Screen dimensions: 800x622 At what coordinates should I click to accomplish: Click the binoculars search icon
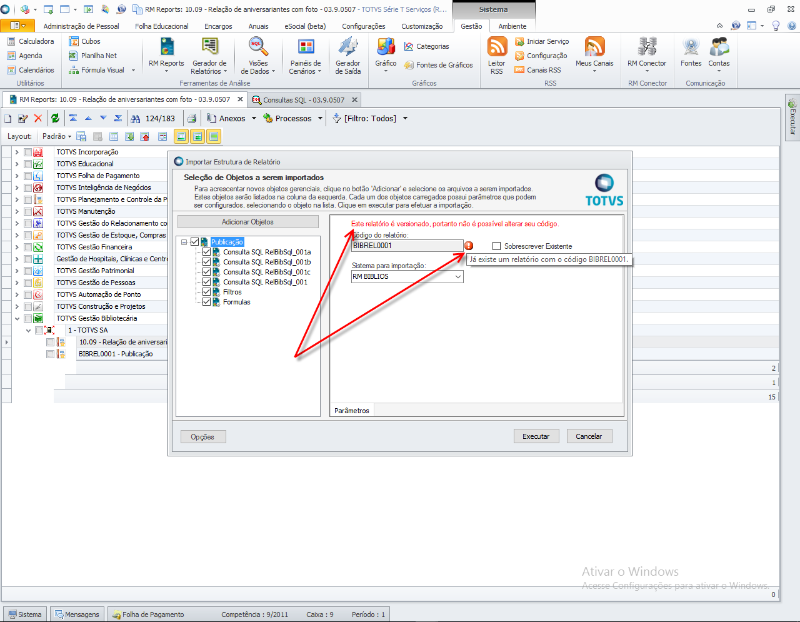[135, 118]
